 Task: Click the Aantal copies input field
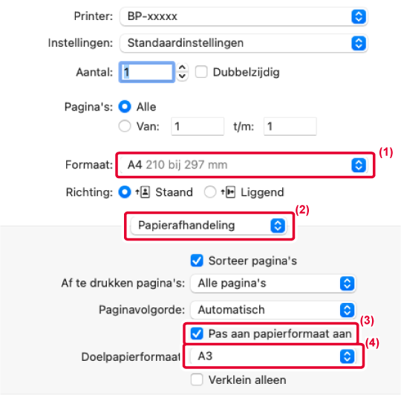tap(147, 72)
